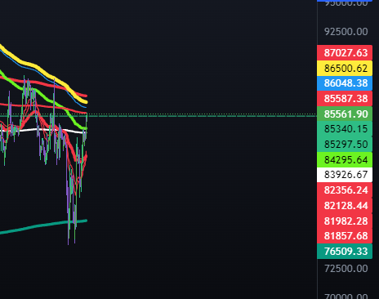Click the blue 86048.38 price label
Screen dimensions: 379x299
click(x=345, y=83)
